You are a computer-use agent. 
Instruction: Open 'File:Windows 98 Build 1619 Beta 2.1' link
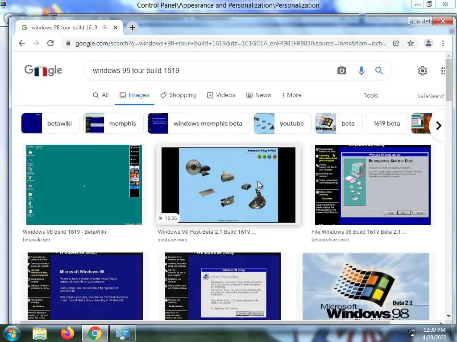click(359, 232)
